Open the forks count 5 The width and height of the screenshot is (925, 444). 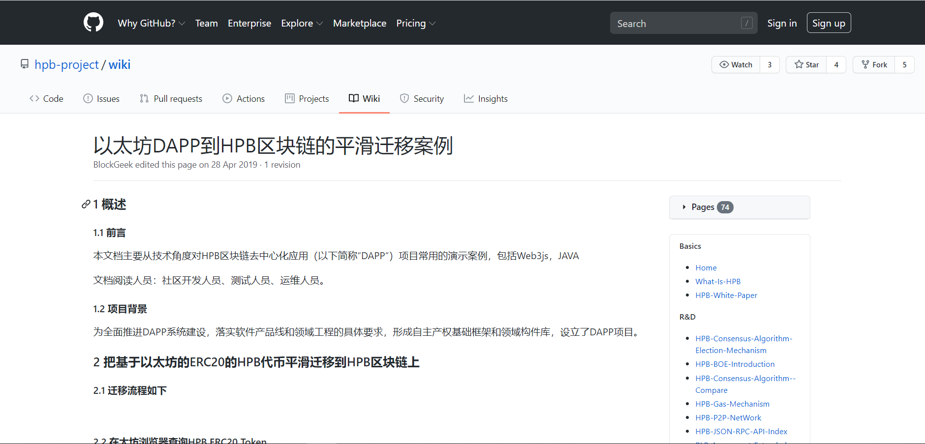904,65
